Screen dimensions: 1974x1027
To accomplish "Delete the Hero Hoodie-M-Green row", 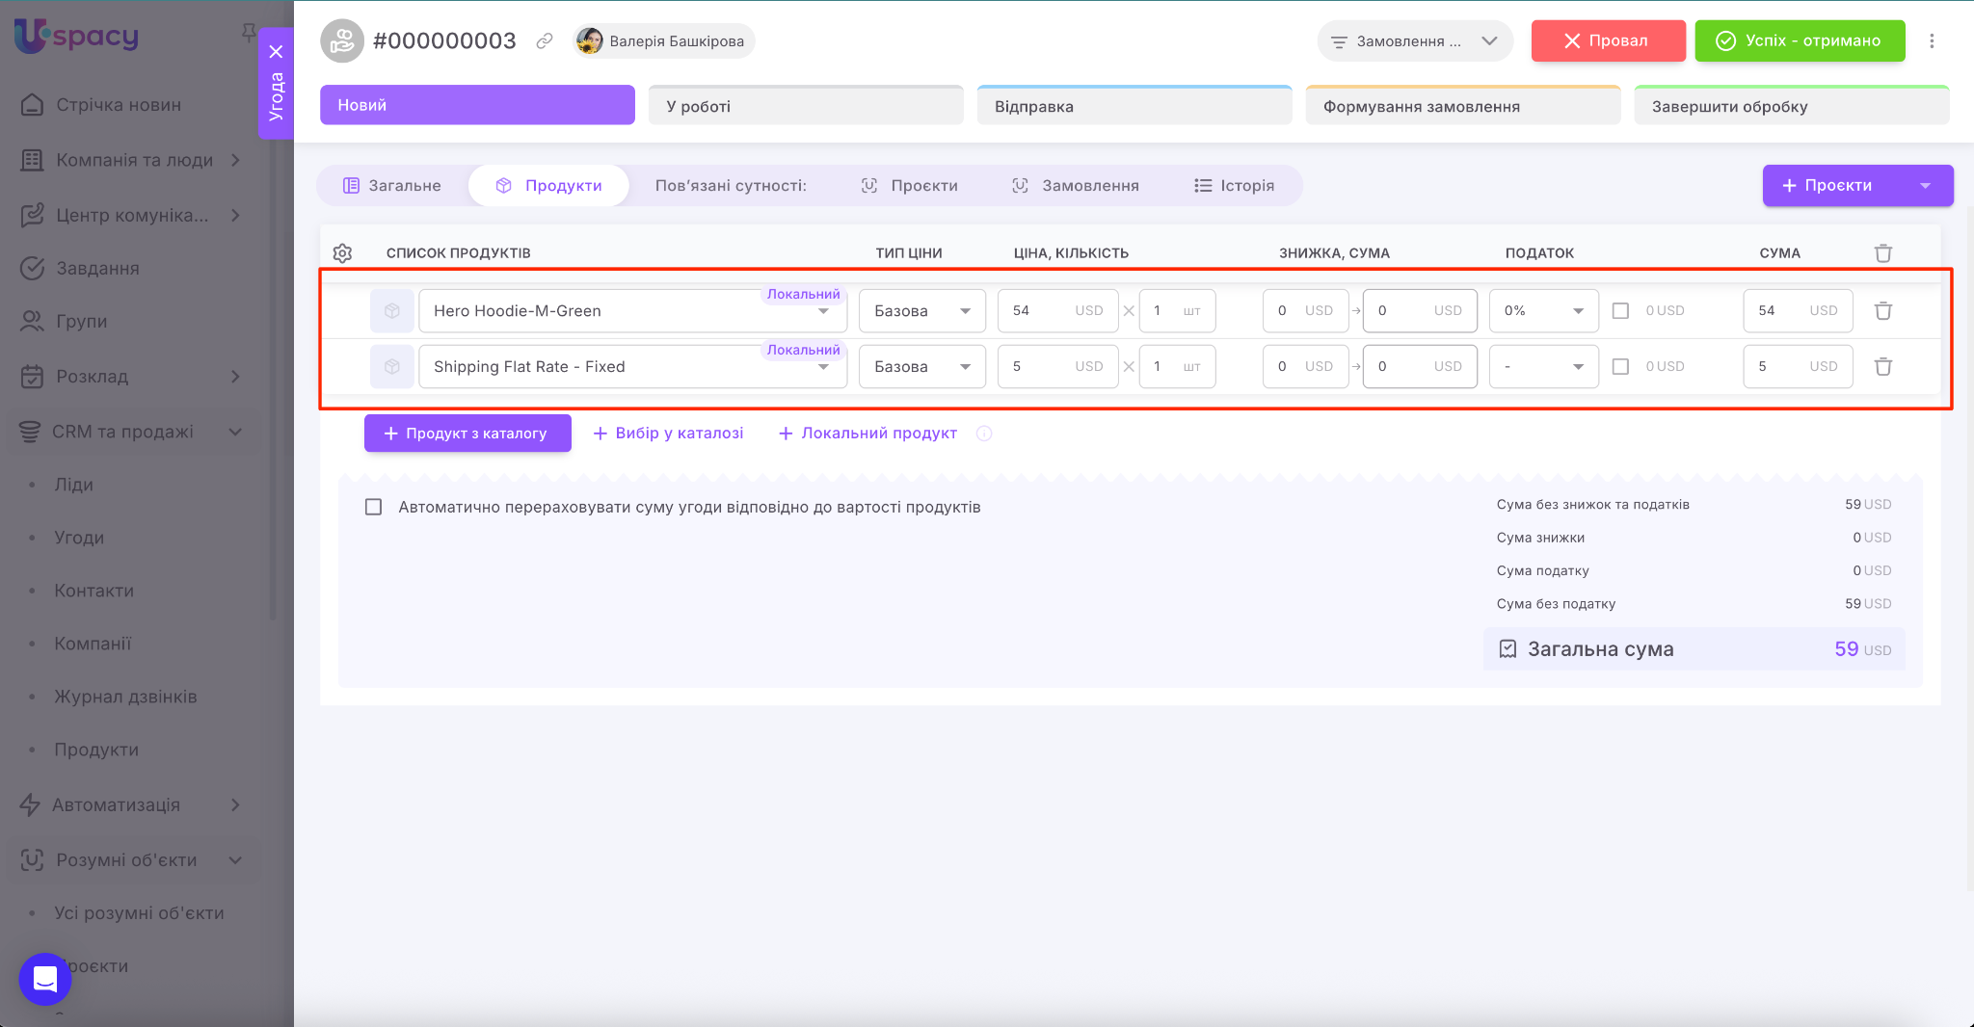I will pos(1882,311).
